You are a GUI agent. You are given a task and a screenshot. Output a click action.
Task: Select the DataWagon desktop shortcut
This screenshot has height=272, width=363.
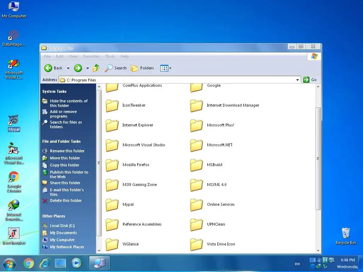[x=14, y=38]
